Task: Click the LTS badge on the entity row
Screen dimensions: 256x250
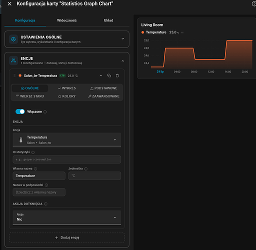Action: (x=62, y=75)
